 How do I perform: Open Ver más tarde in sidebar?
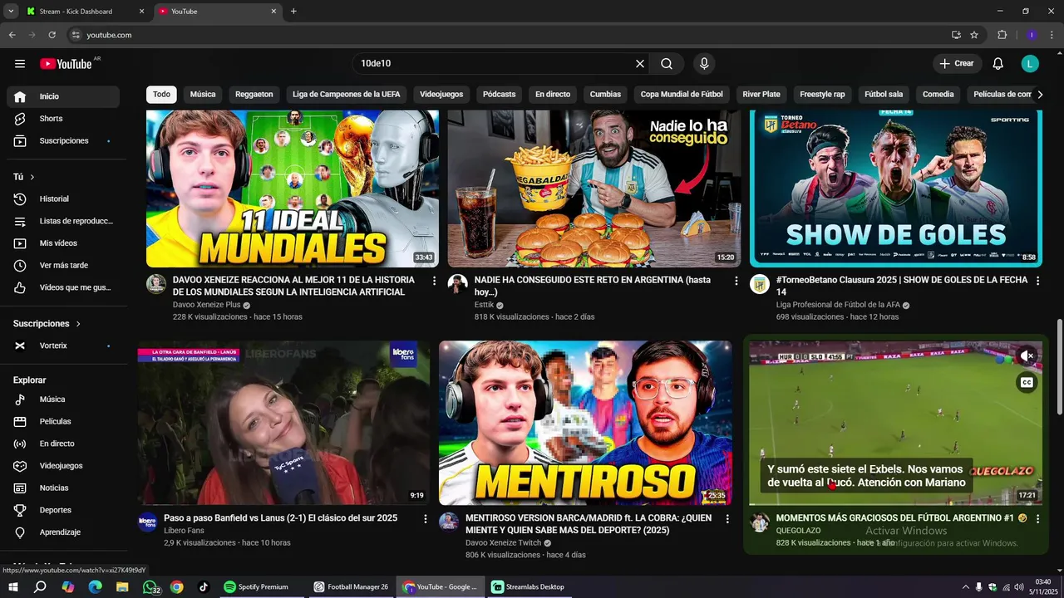point(63,266)
